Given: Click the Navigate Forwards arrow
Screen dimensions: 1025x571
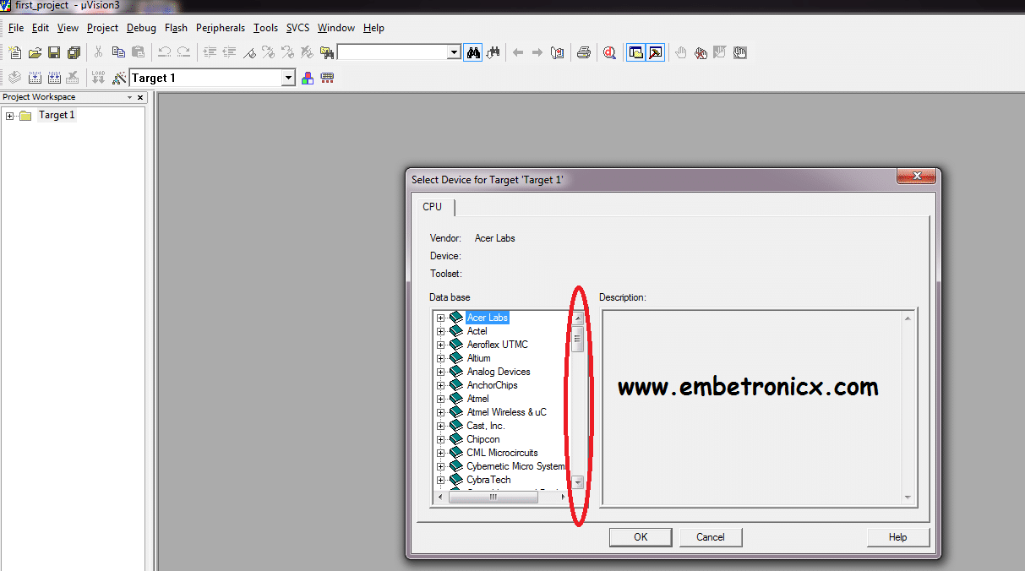Looking at the screenshot, I should click(x=537, y=52).
